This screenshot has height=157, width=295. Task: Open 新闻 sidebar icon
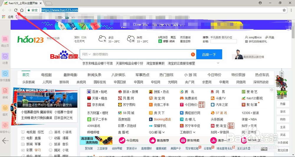point(5,91)
